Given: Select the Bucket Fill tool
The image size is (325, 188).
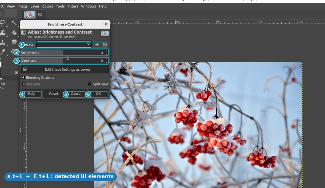Looking at the screenshot, I should point(14,32).
